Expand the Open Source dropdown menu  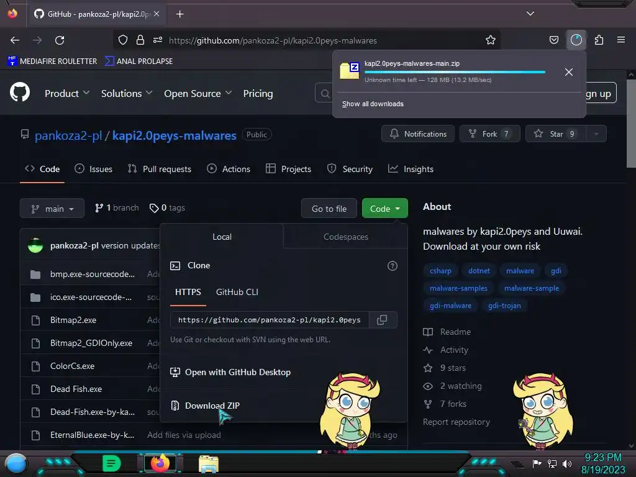coord(198,93)
